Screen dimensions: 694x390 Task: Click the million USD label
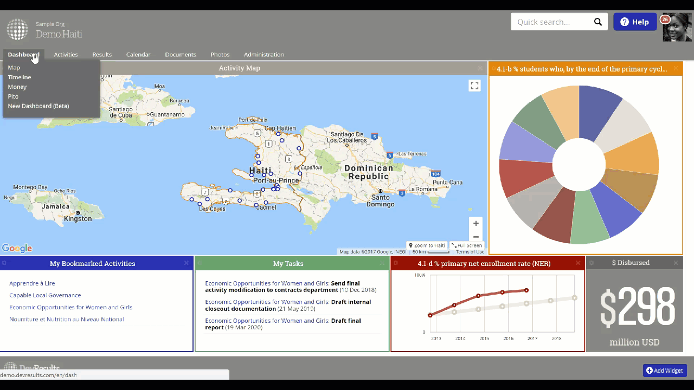[634, 342]
